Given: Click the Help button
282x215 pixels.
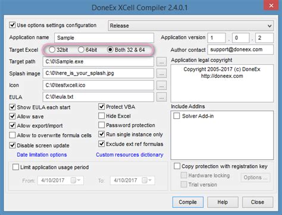Looking at the screenshot, I should point(223,202).
